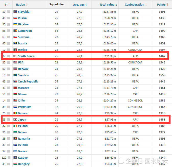Sort by Confederation column header

136,5
